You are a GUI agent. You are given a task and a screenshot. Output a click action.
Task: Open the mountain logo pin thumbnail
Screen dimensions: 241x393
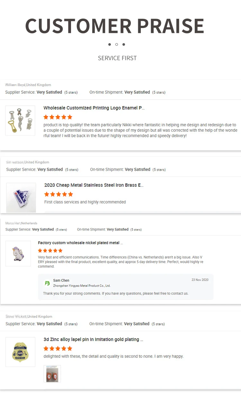21,197
